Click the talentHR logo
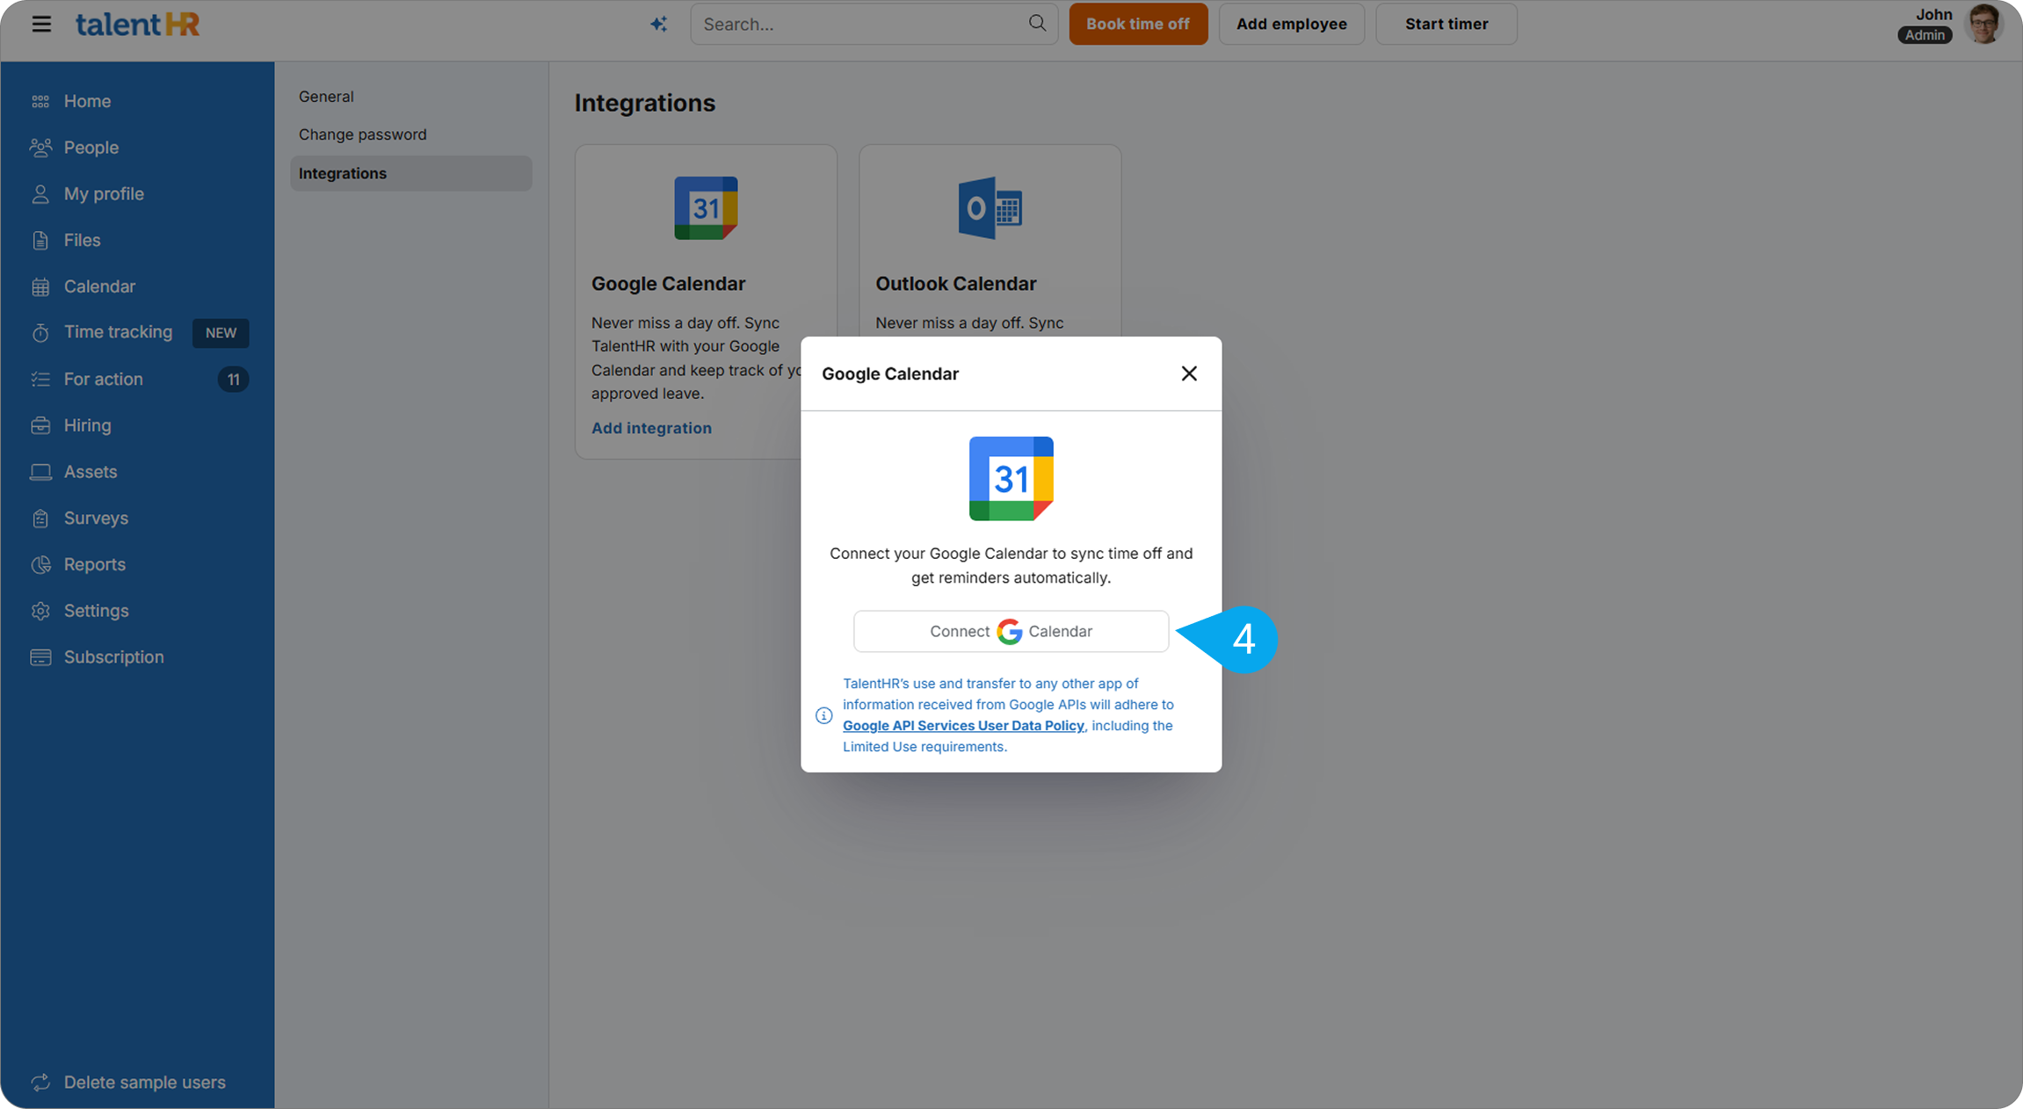The height and width of the screenshot is (1109, 2023). tap(137, 24)
